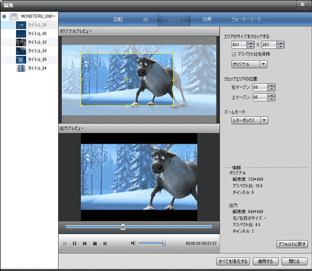312x271 pixels.
Task: Decrease 左マージン with down arrow
Action: click(x=271, y=89)
